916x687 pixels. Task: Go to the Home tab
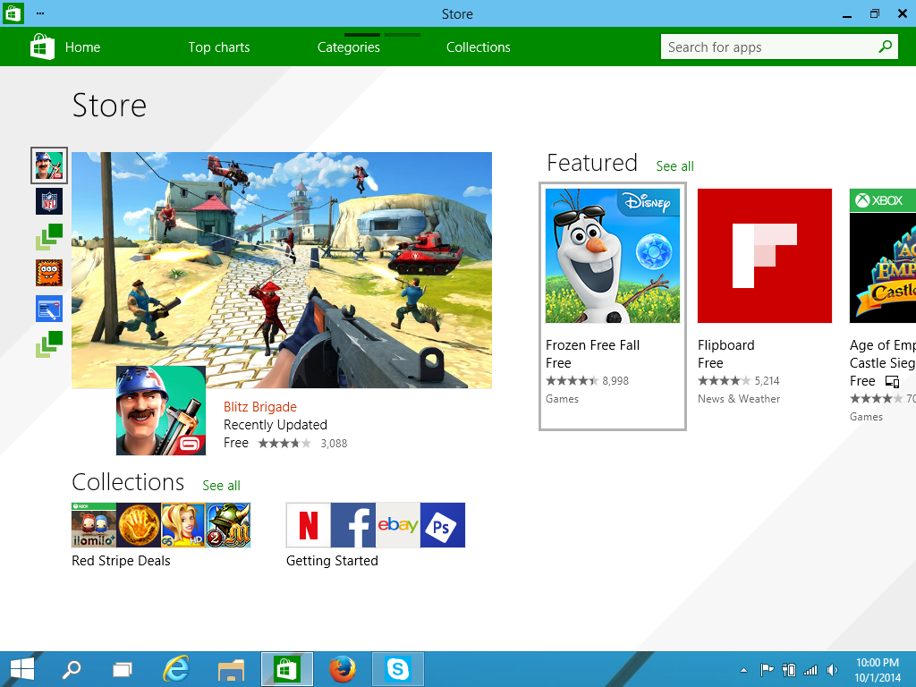click(x=82, y=47)
